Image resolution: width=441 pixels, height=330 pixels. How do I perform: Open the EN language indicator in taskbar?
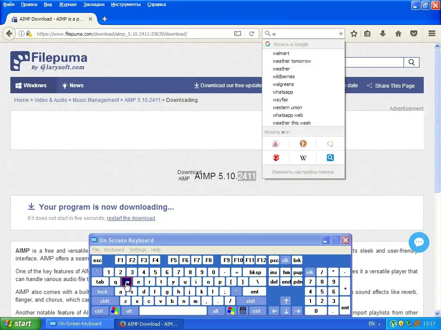[x=372, y=324]
